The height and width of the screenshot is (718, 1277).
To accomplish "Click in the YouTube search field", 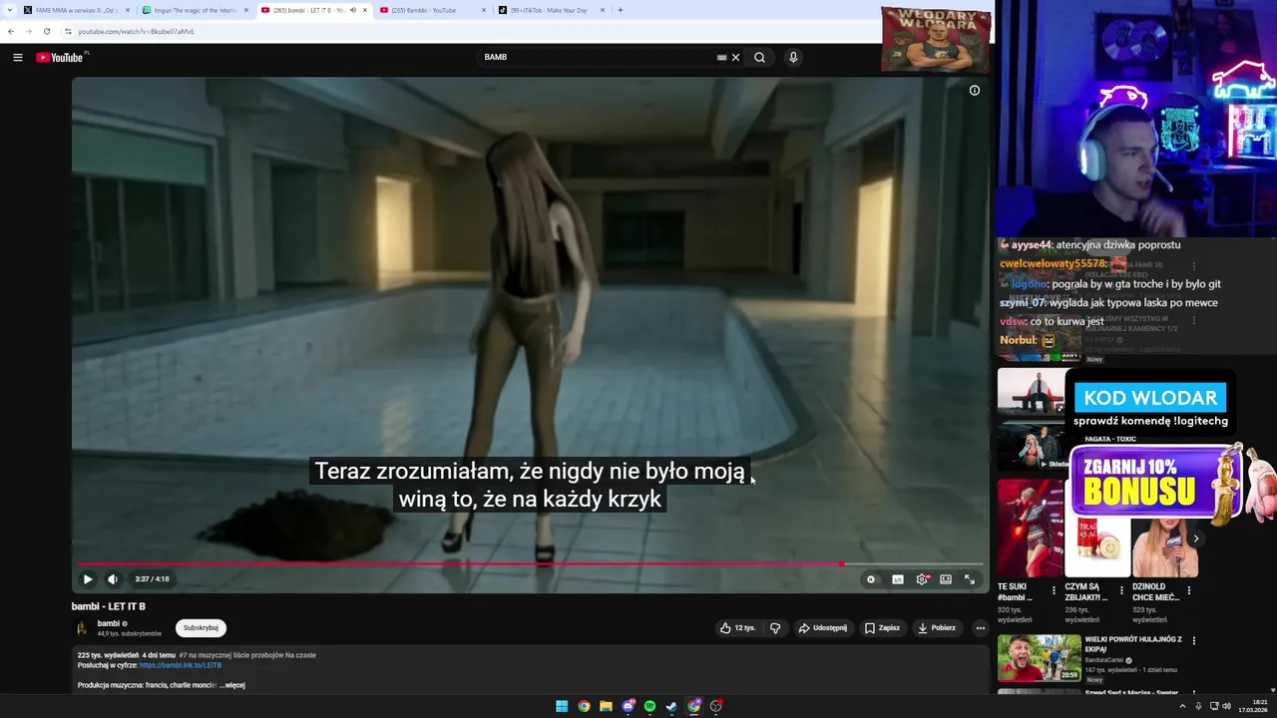I will tap(597, 58).
